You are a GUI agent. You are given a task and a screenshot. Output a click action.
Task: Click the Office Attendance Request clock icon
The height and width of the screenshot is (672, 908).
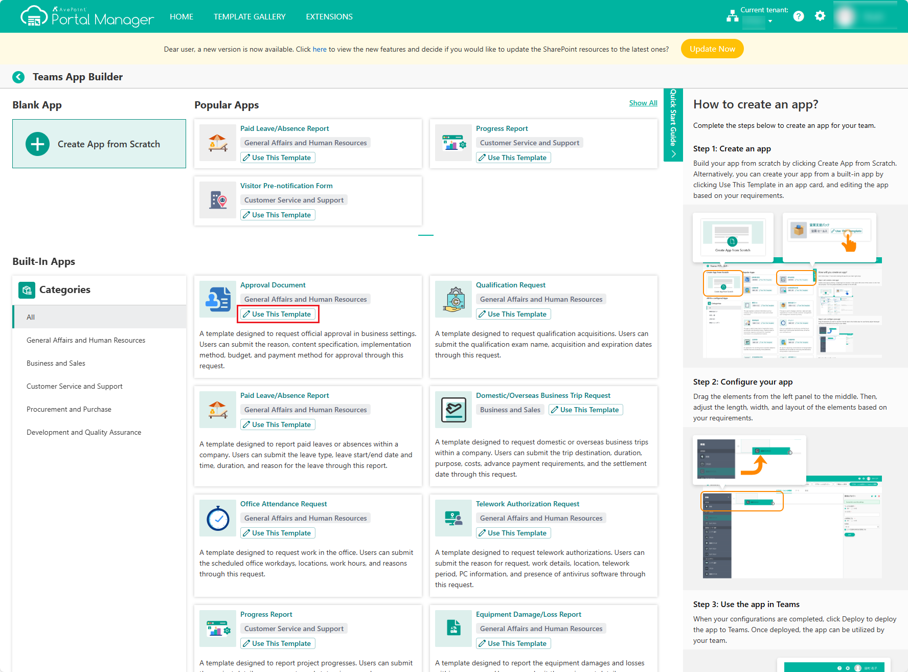point(218,518)
